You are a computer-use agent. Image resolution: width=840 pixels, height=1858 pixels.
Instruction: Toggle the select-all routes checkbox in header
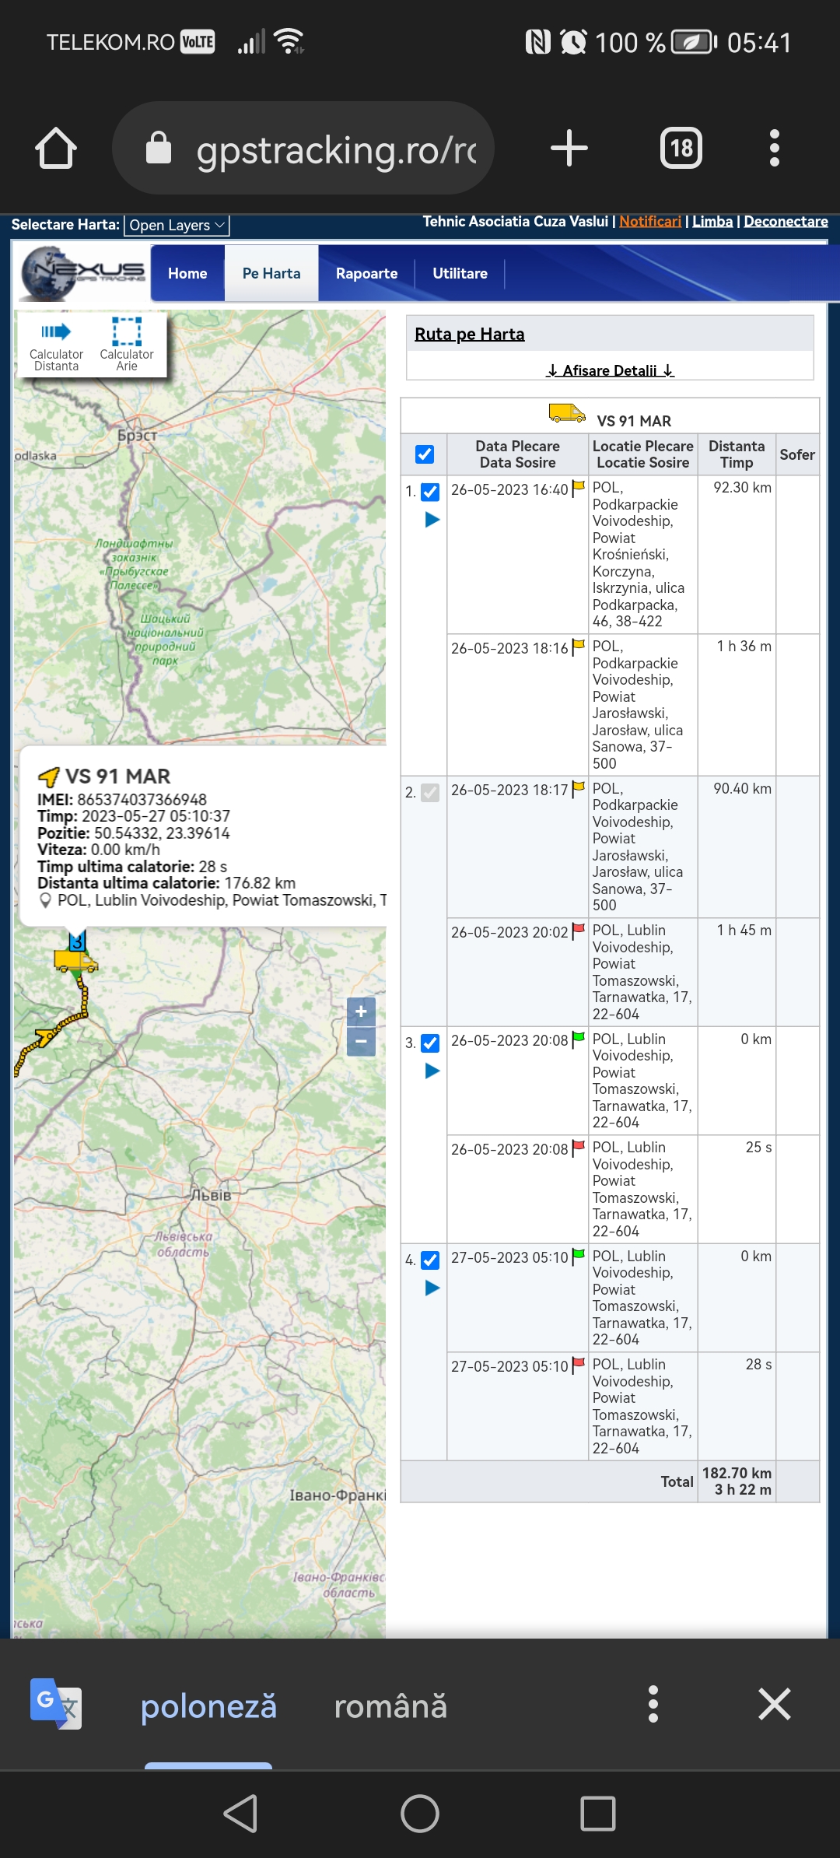click(x=425, y=454)
